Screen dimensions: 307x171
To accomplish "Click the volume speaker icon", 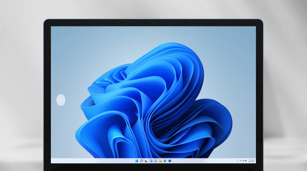I will [243, 161].
